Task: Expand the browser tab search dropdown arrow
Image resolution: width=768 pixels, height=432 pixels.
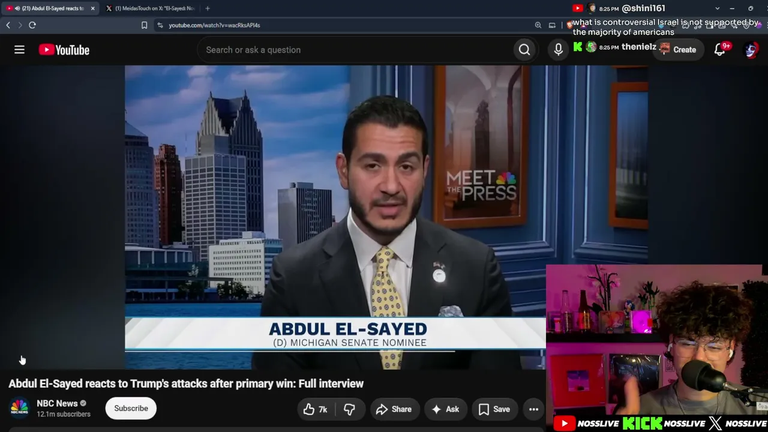Action: tap(718, 8)
